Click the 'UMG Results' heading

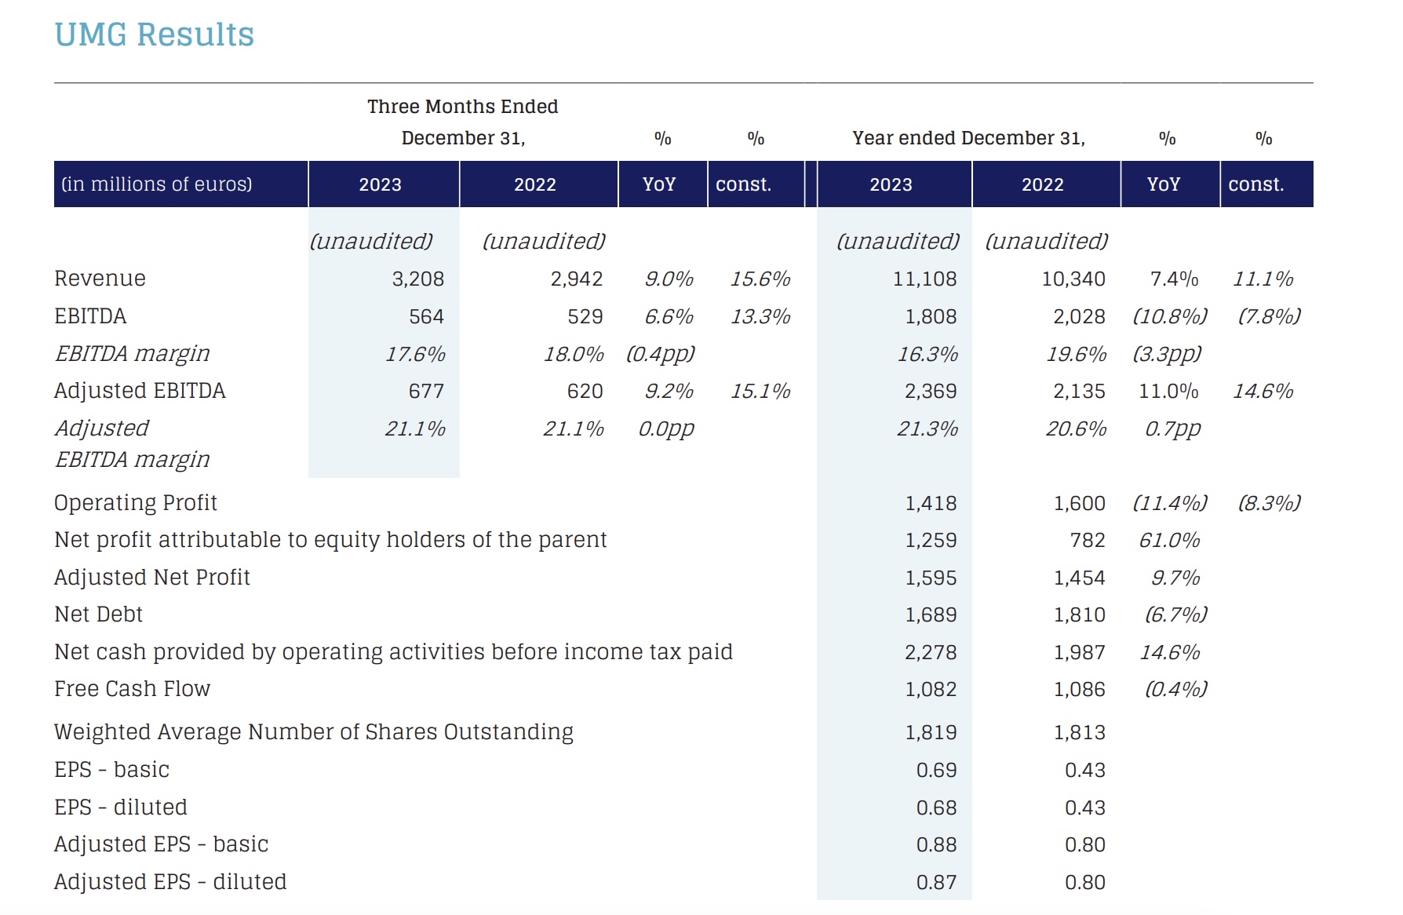point(155,35)
